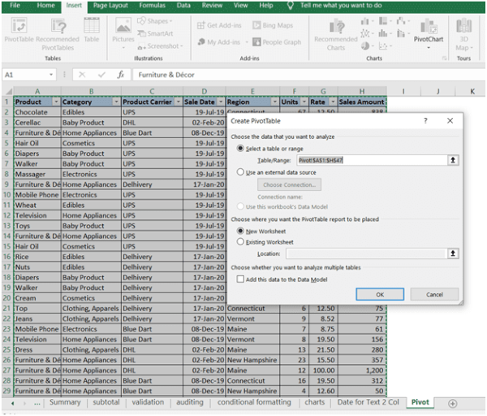
Task: Open the 3D Map tool
Action: [464, 33]
